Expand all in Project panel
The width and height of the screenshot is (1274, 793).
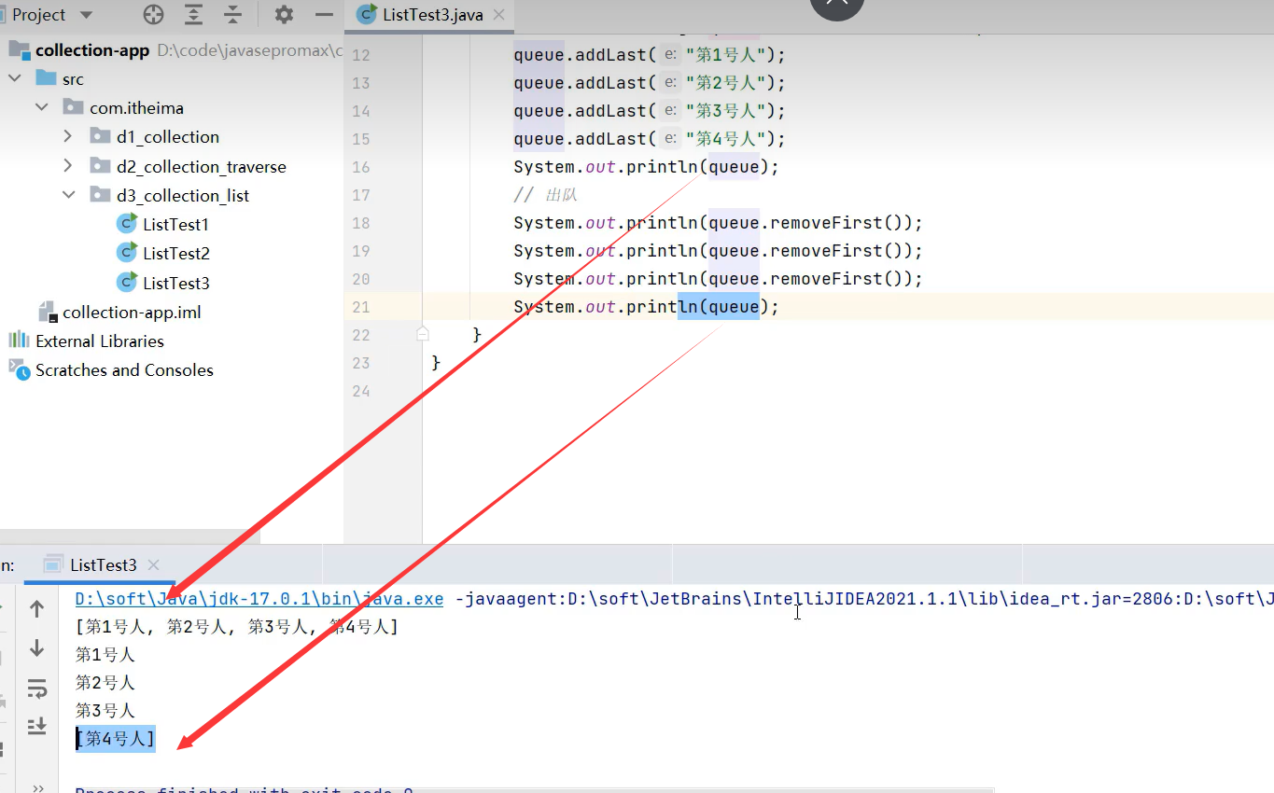193,15
